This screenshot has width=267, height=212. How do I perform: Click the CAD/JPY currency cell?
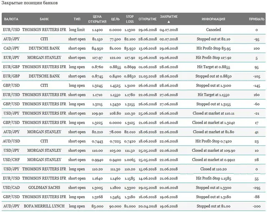tap(11, 49)
